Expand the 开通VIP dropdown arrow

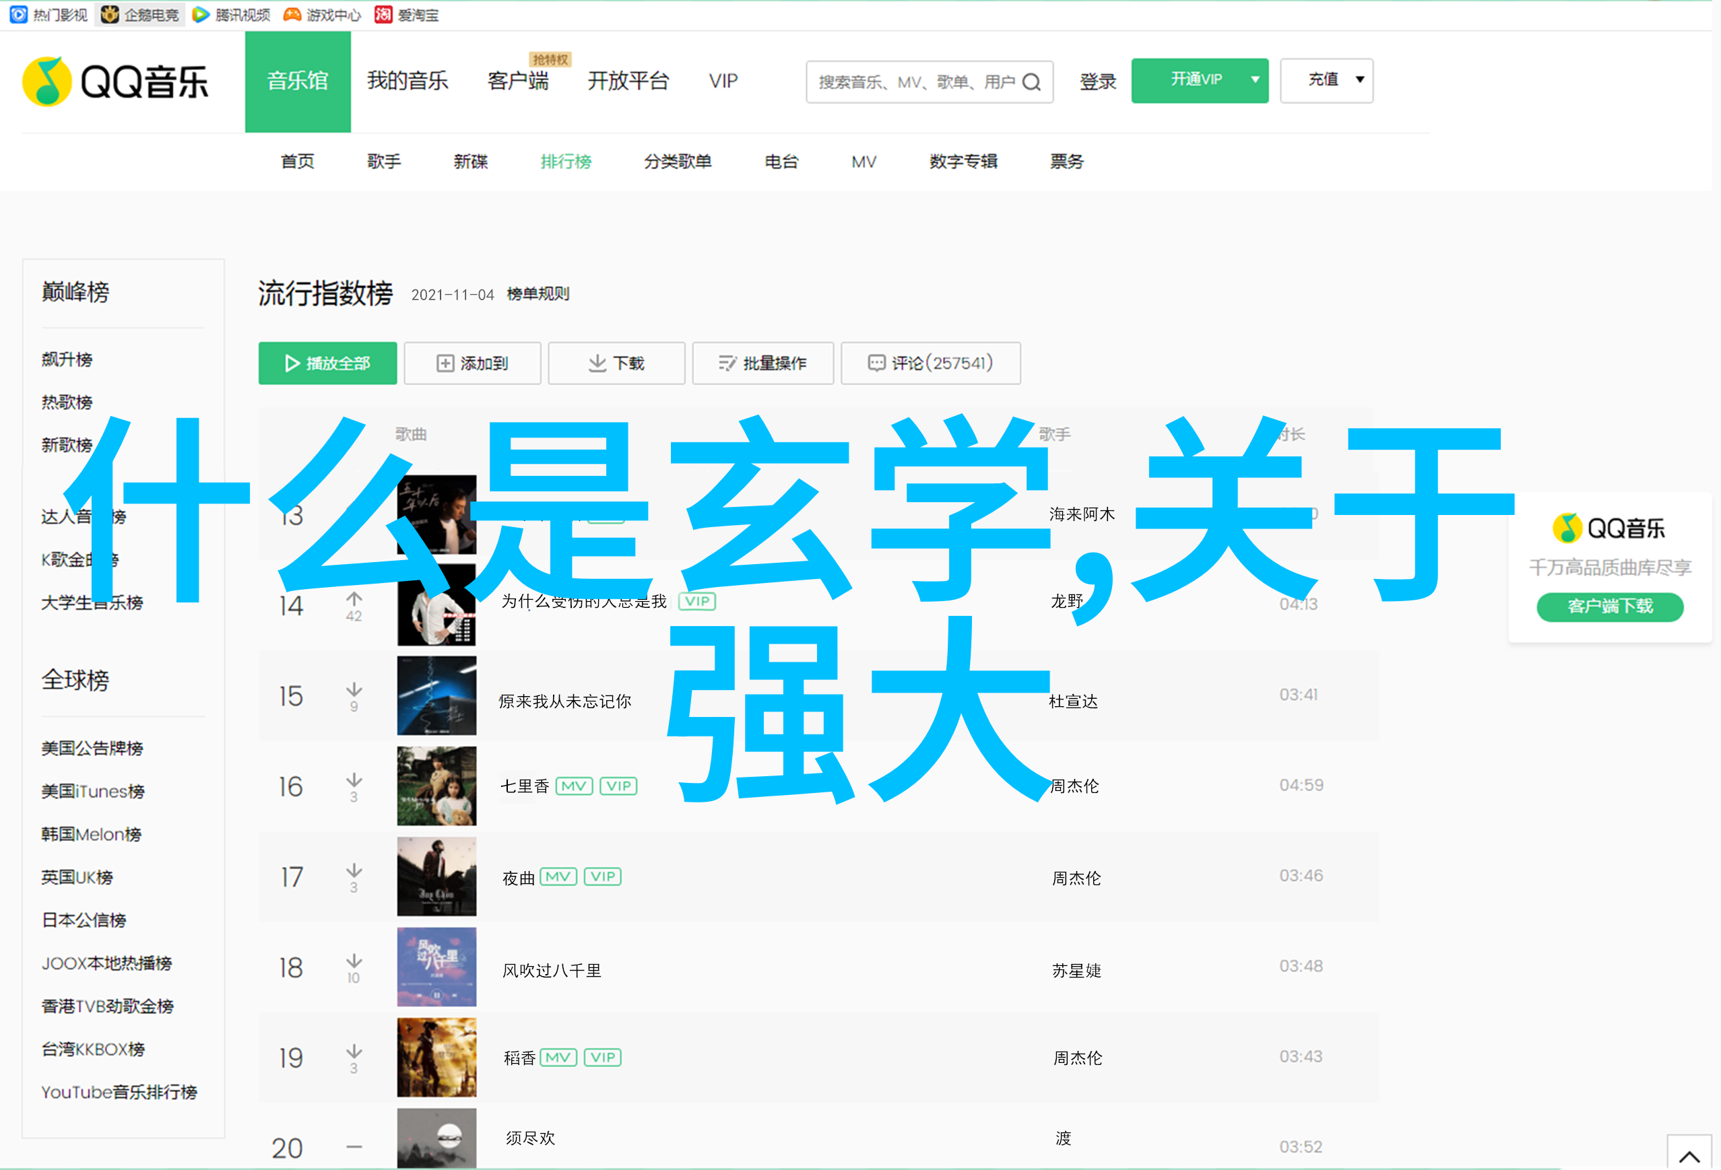[x=1255, y=80]
